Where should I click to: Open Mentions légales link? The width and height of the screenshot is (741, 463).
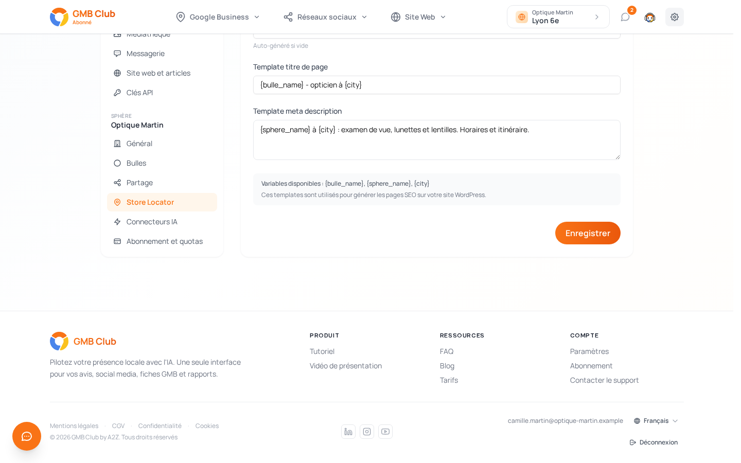coord(74,426)
